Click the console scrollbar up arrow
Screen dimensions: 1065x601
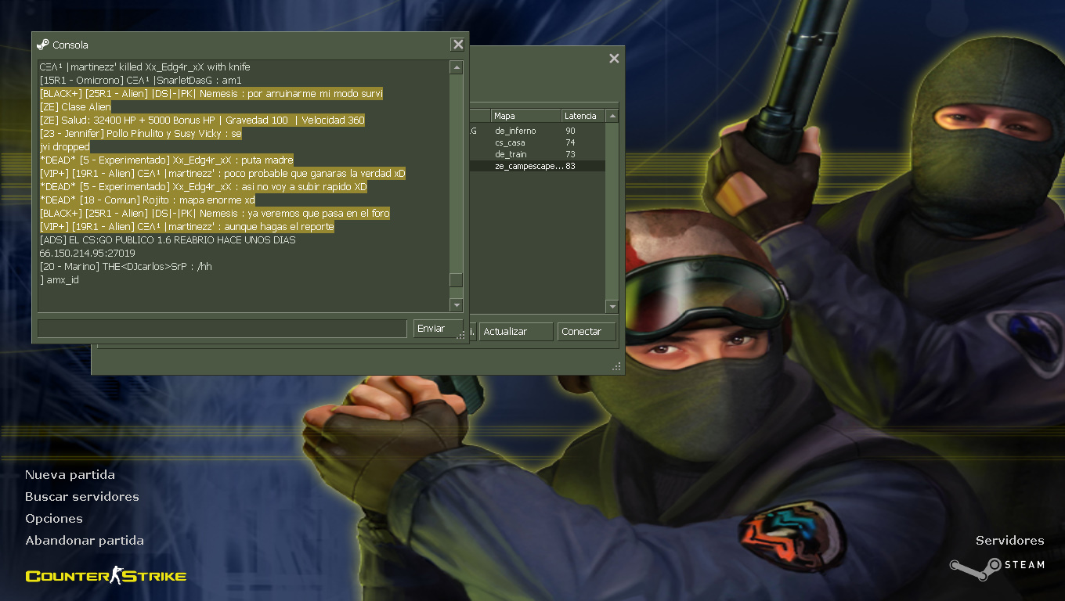(457, 68)
